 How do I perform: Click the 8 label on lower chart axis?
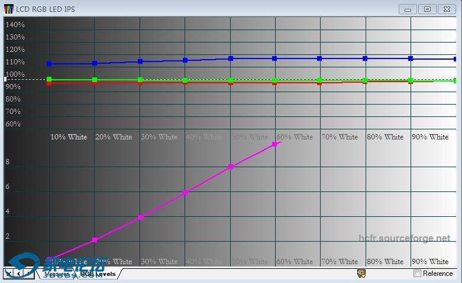coord(7,162)
